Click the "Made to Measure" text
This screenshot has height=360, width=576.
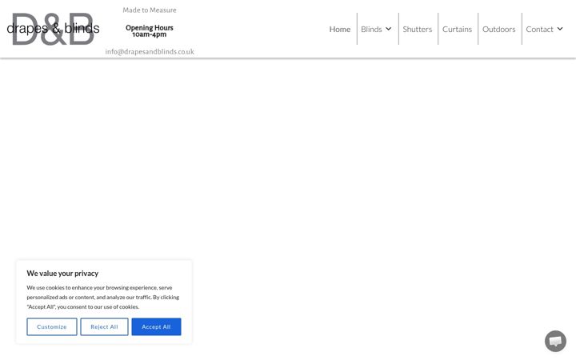pyautogui.click(x=150, y=10)
